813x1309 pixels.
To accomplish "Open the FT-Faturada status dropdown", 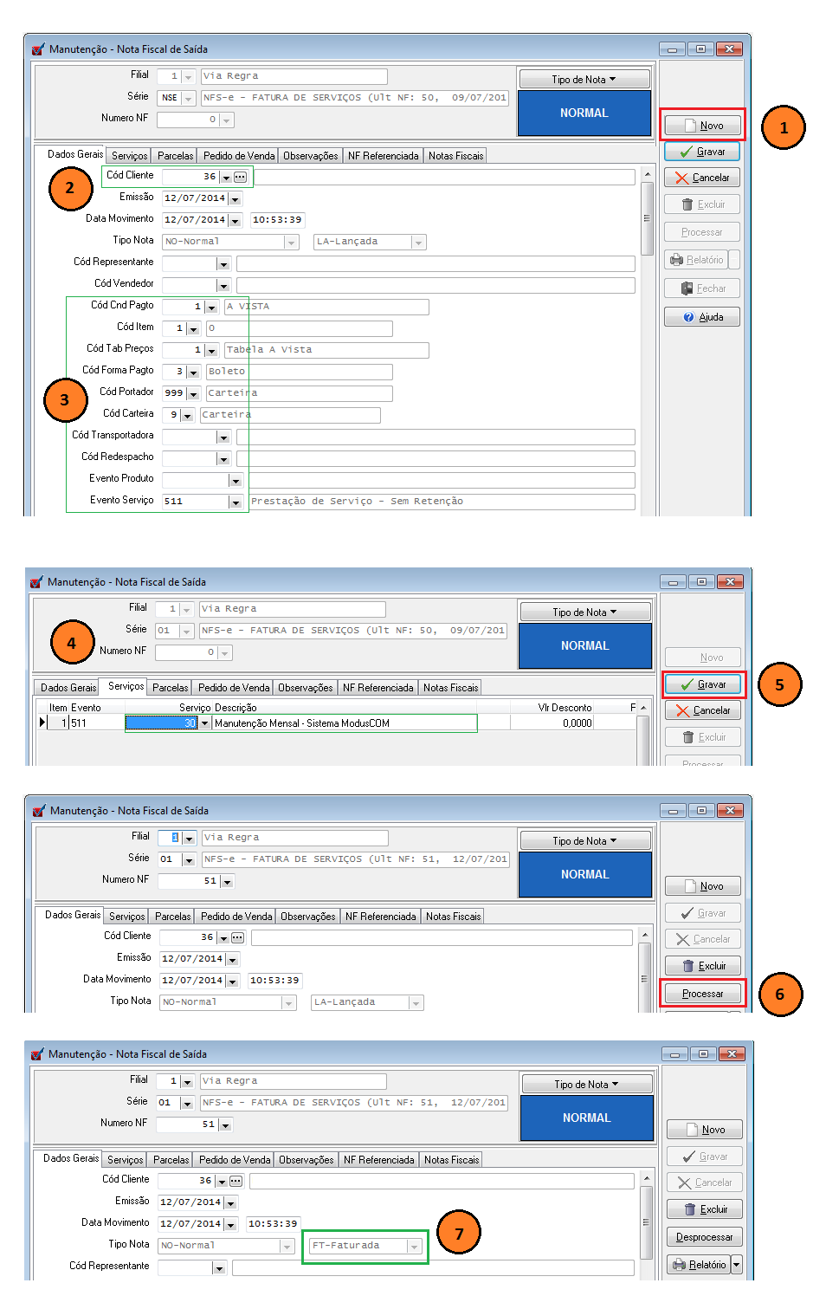I will click(x=414, y=1247).
